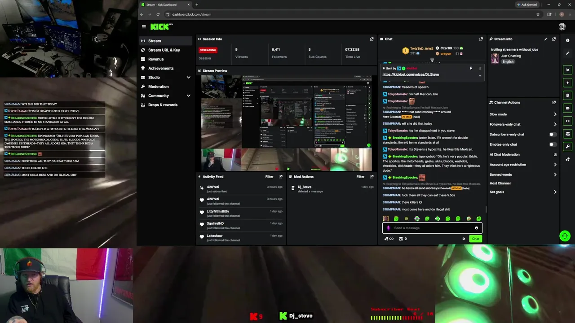Expand the pinned message chevron

[480, 75]
